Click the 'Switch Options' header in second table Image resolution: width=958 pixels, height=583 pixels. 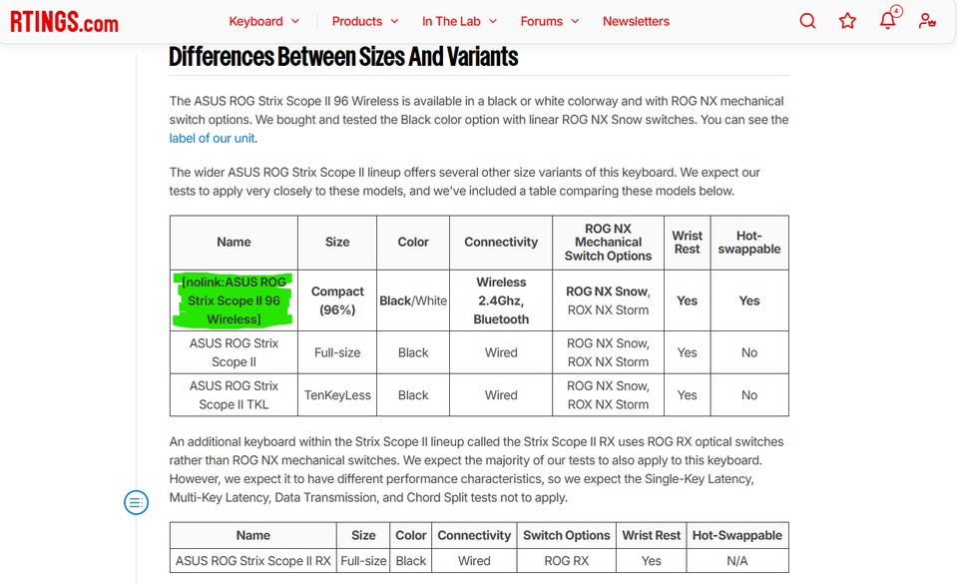[x=567, y=535]
